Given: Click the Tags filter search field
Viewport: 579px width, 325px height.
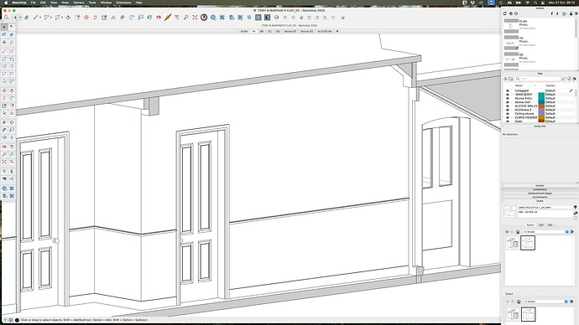Looking at the screenshot, I should point(537,79).
